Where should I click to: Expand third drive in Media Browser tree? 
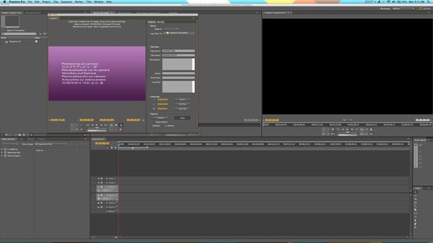(x=2, y=156)
